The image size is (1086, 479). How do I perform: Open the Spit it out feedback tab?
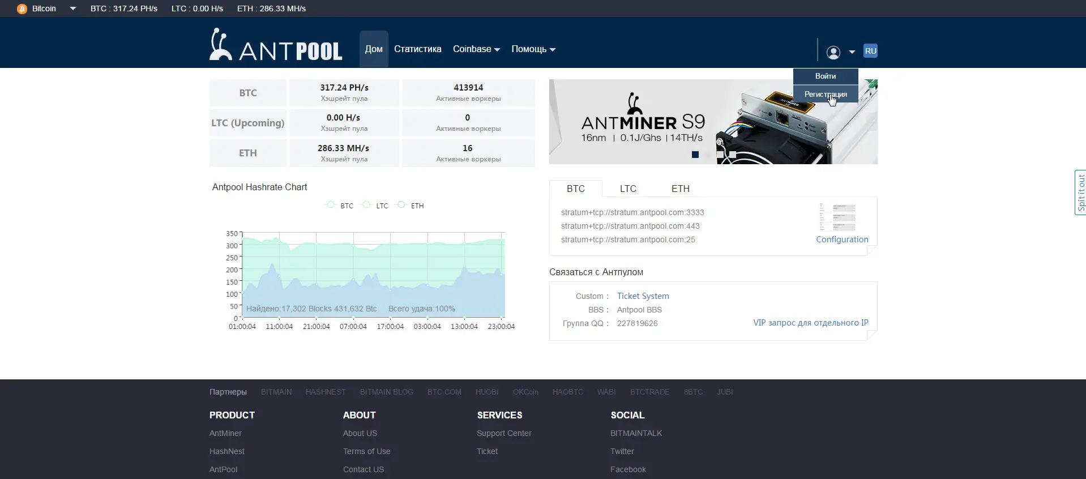pos(1080,193)
